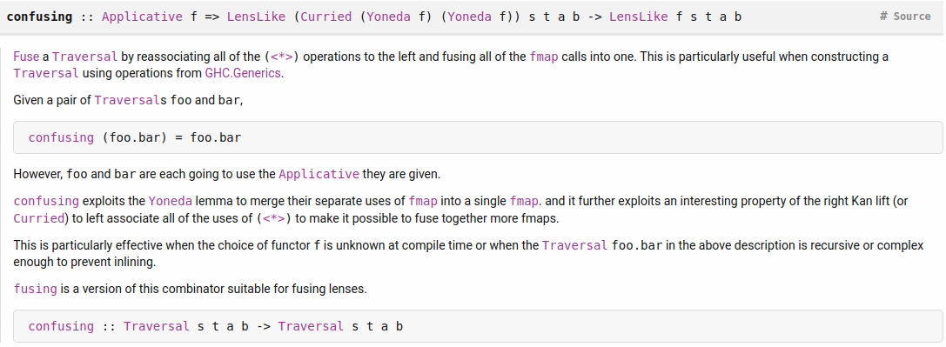Image resolution: width=946 pixels, height=347 pixels.
Task: Click Traversal before foo.bar in 'particularly effective' sentence
Action: pos(575,245)
